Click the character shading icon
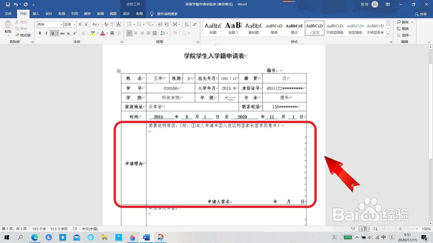 [x=112, y=33]
